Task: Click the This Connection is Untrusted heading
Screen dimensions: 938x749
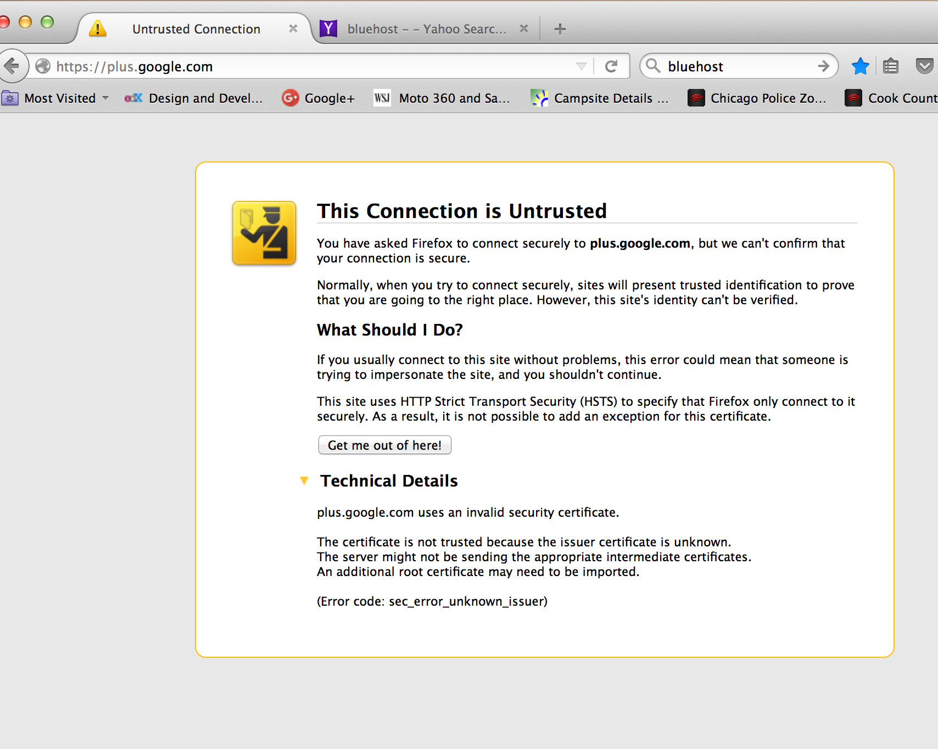Action: point(462,211)
